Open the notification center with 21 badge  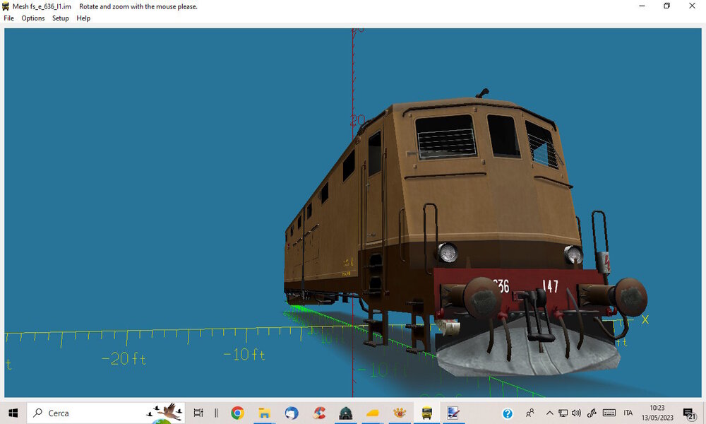tap(689, 413)
